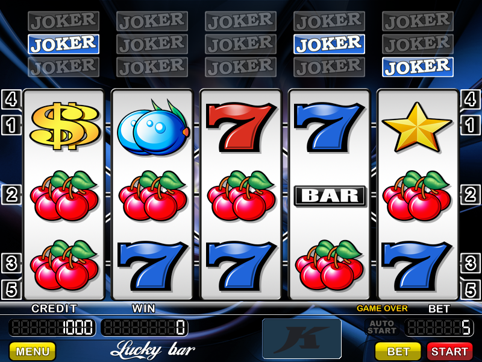Toggle the AUTO START option
The height and width of the screenshot is (362, 482).
click(x=382, y=327)
